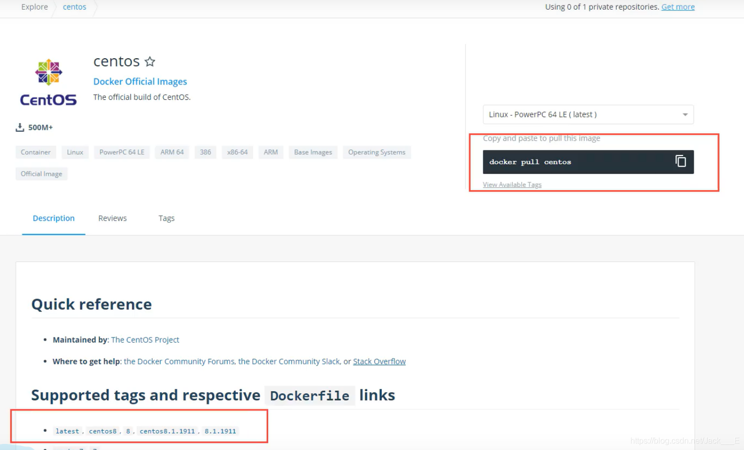
Task: Open the latest Dockerfile tag link
Action: tap(67, 431)
